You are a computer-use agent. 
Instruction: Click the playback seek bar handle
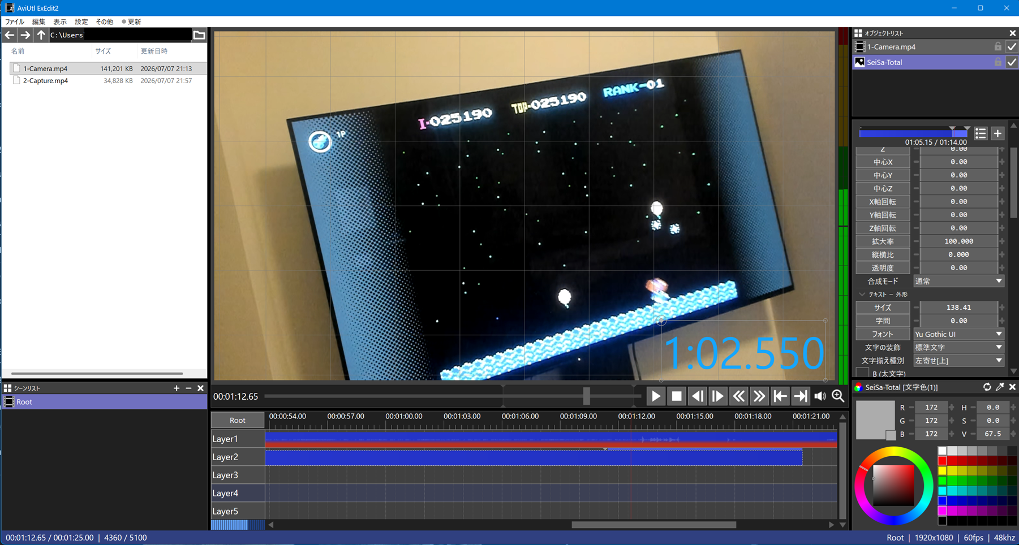[x=587, y=396]
